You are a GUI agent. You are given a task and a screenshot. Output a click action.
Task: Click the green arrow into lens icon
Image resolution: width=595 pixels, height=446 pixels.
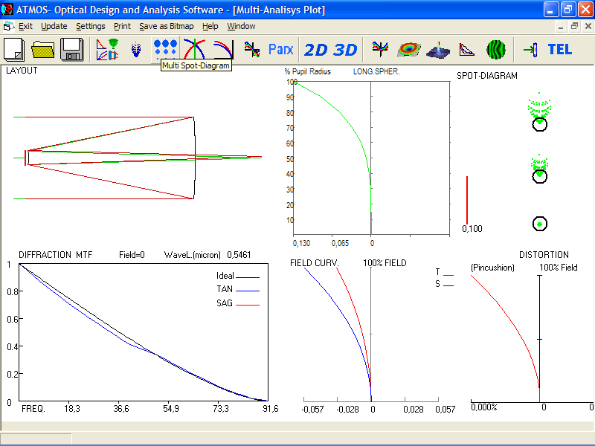click(530, 50)
